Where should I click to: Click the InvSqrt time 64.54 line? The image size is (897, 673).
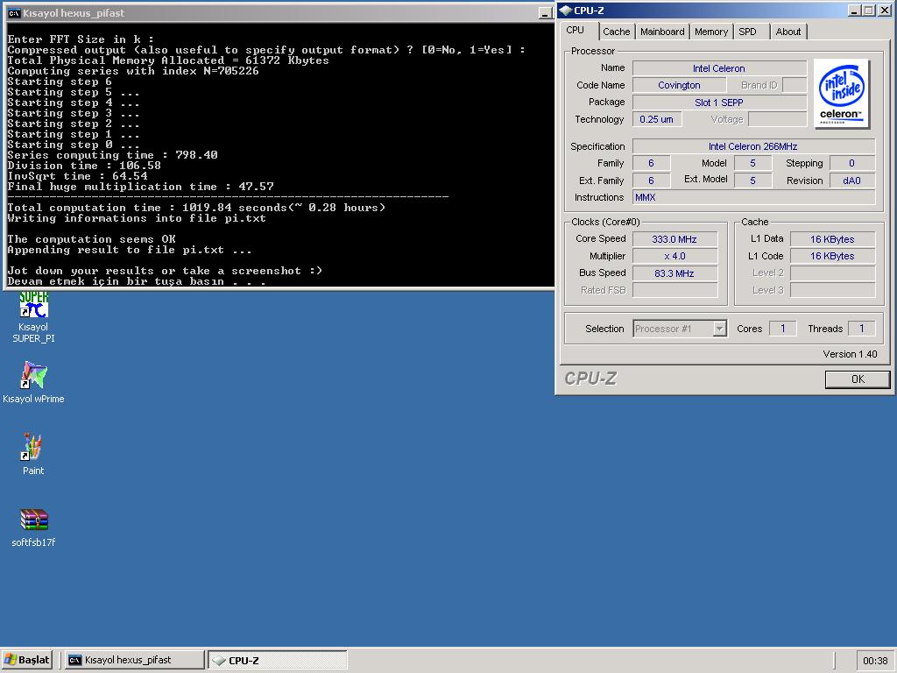(77, 176)
